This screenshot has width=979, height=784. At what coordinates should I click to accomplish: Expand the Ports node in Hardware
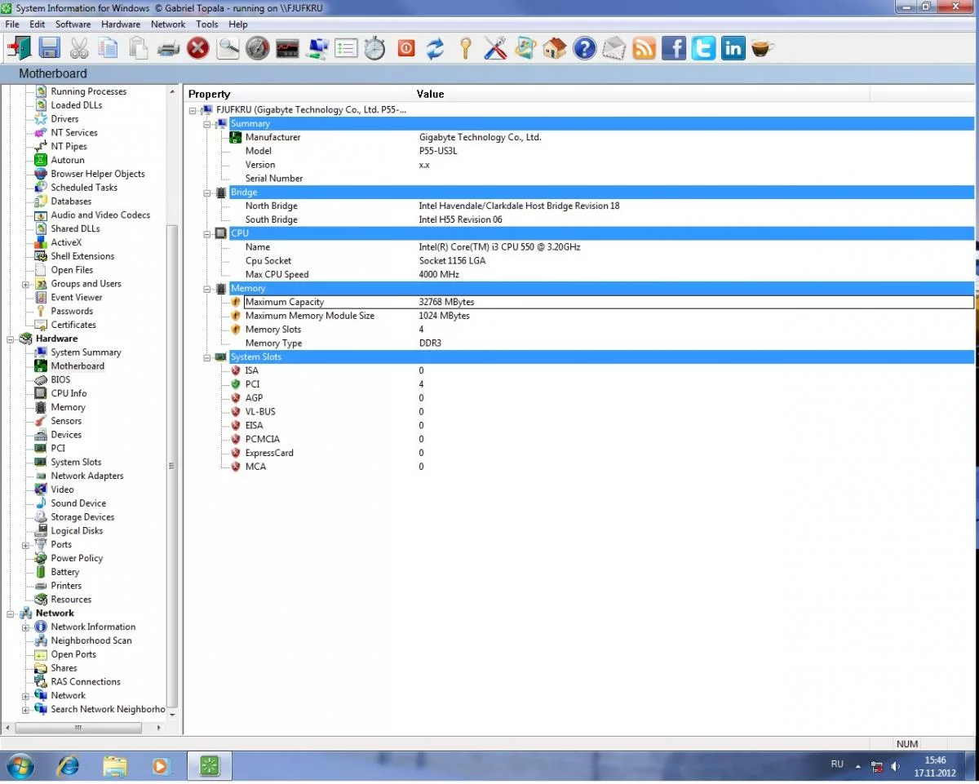tap(26, 545)
